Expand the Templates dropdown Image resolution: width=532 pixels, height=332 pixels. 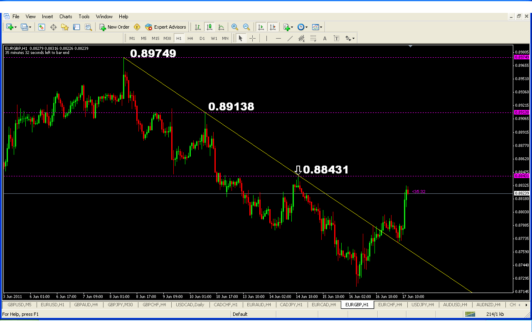point(321,27)
